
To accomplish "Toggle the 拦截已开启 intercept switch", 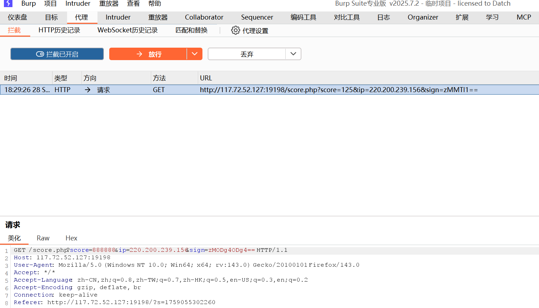I will (x=57, y=54).
